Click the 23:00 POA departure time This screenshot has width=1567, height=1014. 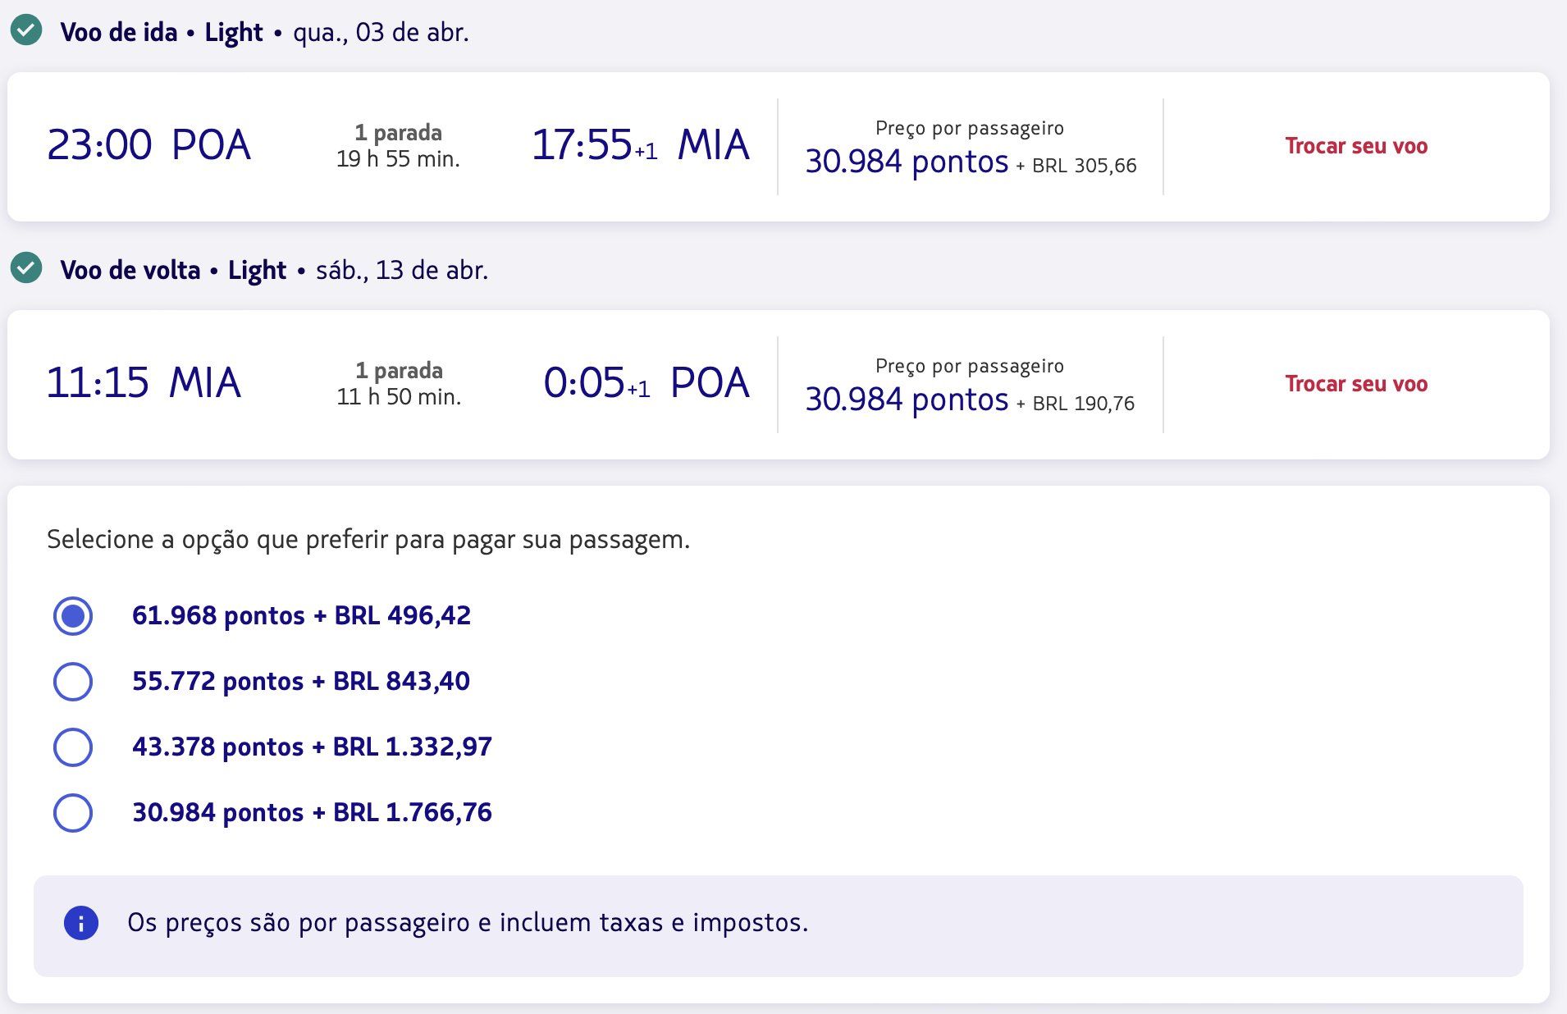(148, 145)
